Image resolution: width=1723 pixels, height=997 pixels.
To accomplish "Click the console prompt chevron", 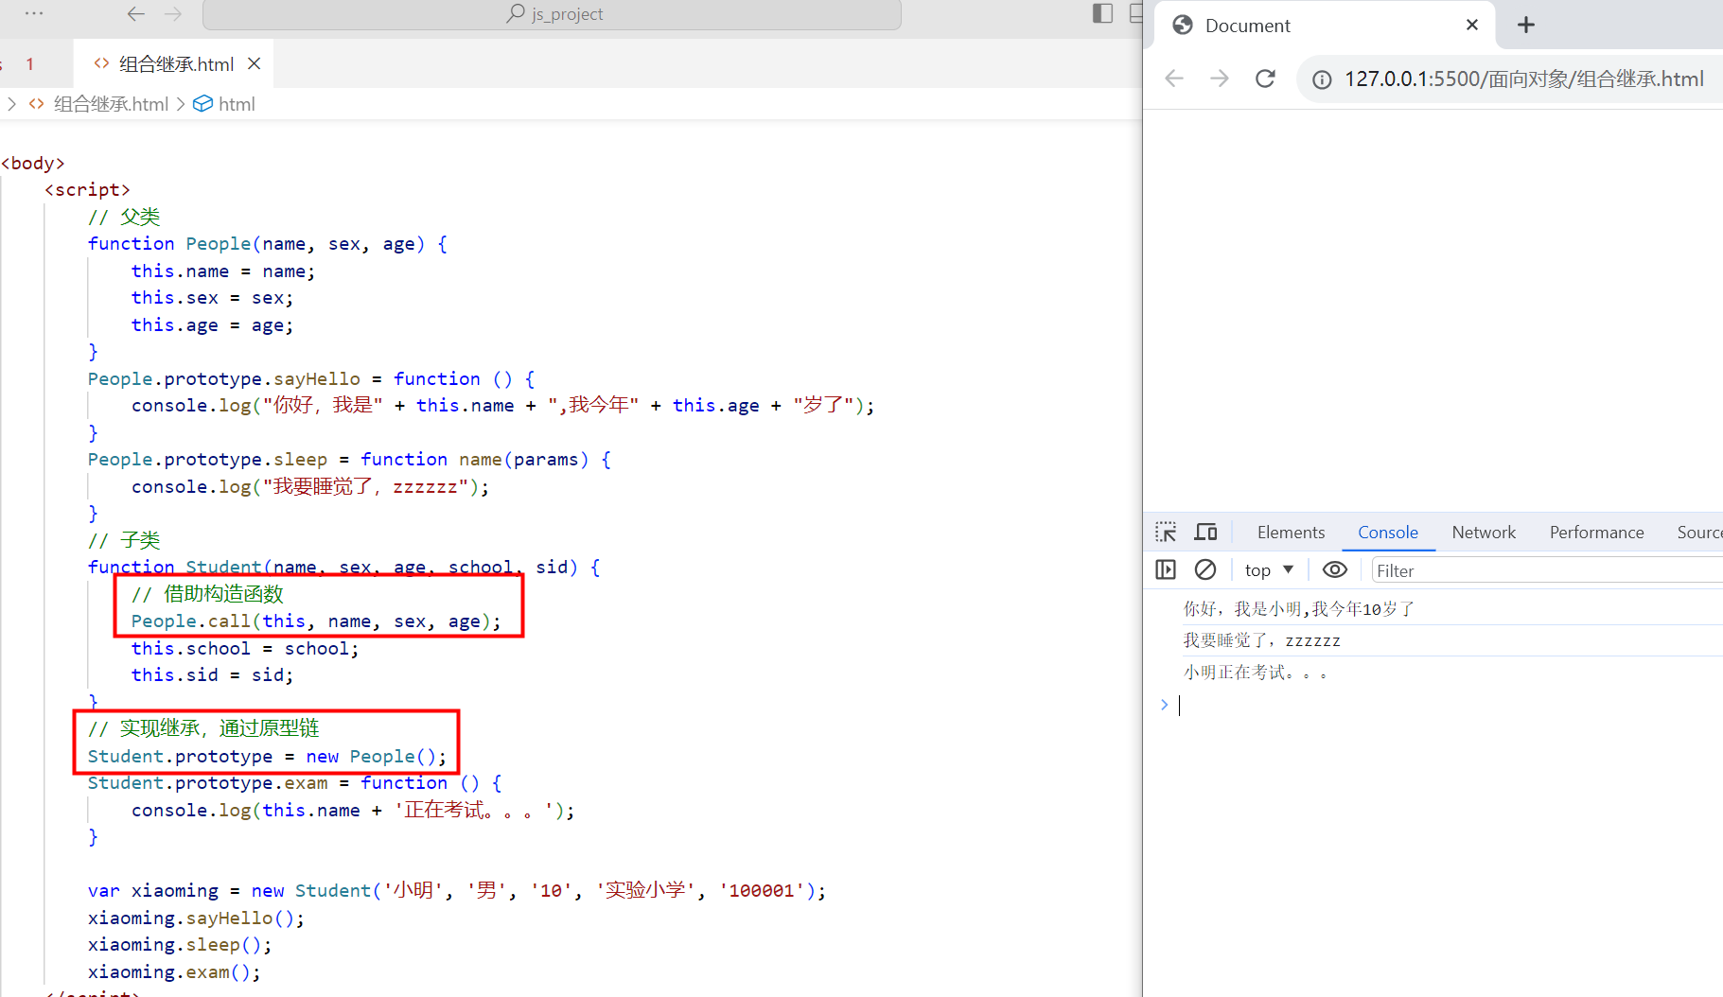I will pyautogui.click(x=1164, y=705).
